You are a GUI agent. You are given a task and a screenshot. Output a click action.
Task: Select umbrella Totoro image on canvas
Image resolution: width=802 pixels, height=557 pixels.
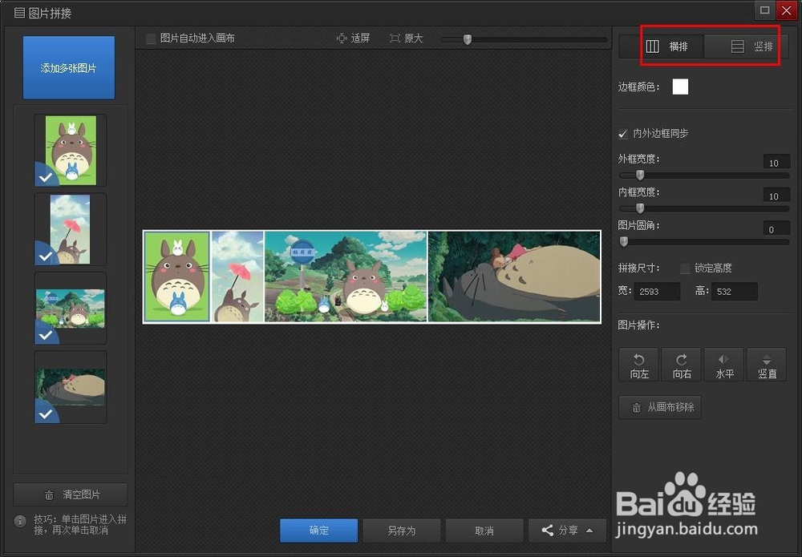tap(237, 276)
